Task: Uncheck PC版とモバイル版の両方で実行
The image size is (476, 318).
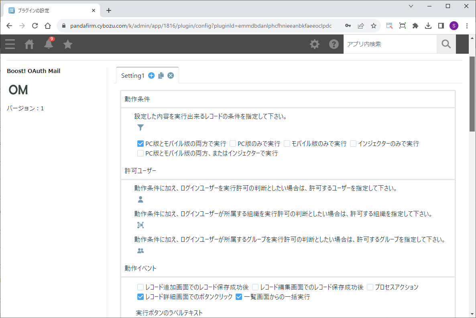Action: (140, 144)
